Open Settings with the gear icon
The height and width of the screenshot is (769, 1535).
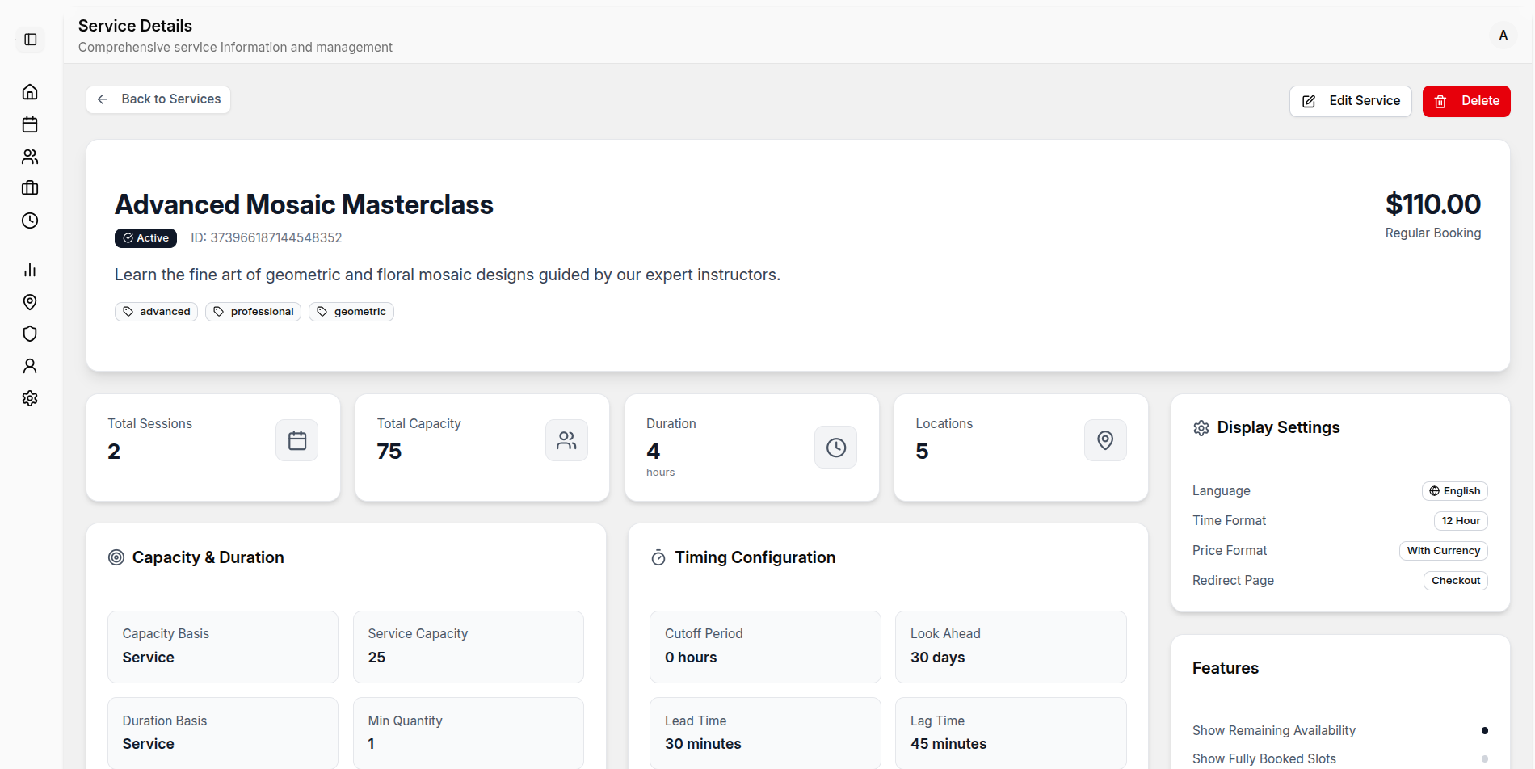click(x=30, y=397)
